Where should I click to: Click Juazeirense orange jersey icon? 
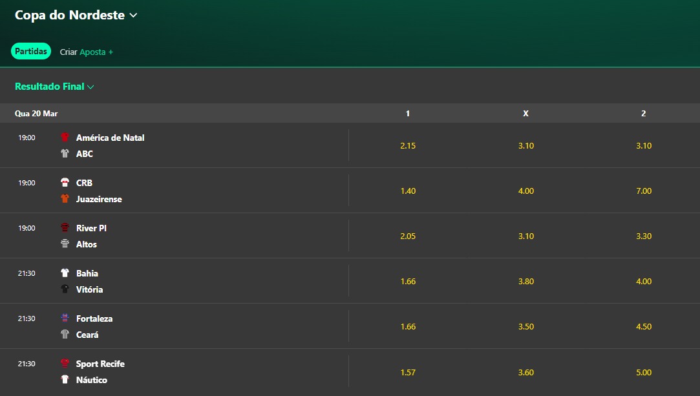point(65,199)
